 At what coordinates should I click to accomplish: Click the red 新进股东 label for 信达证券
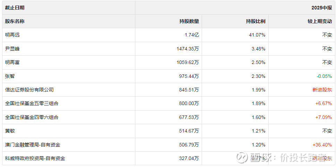click(322, 90)
